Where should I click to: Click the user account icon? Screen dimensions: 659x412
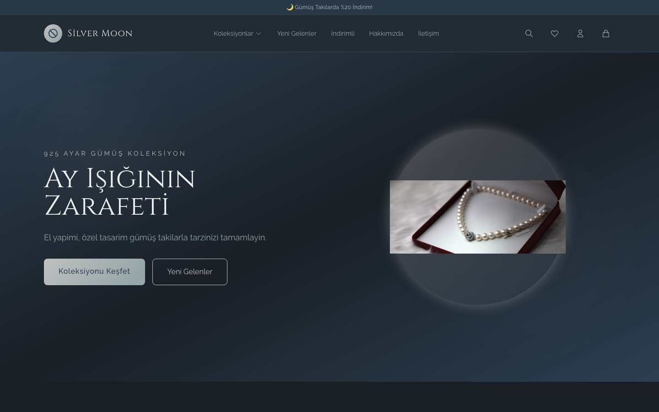click(580, 33)
